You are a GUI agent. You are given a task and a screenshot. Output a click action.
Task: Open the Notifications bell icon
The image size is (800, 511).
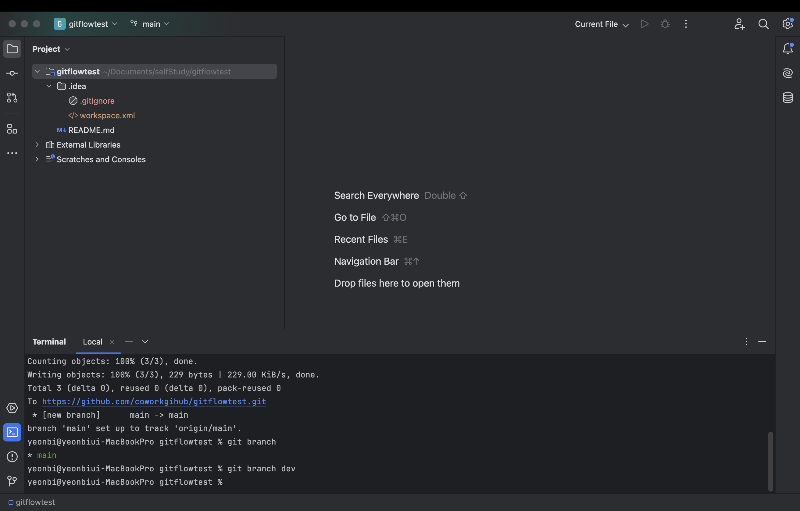[788, 49]
